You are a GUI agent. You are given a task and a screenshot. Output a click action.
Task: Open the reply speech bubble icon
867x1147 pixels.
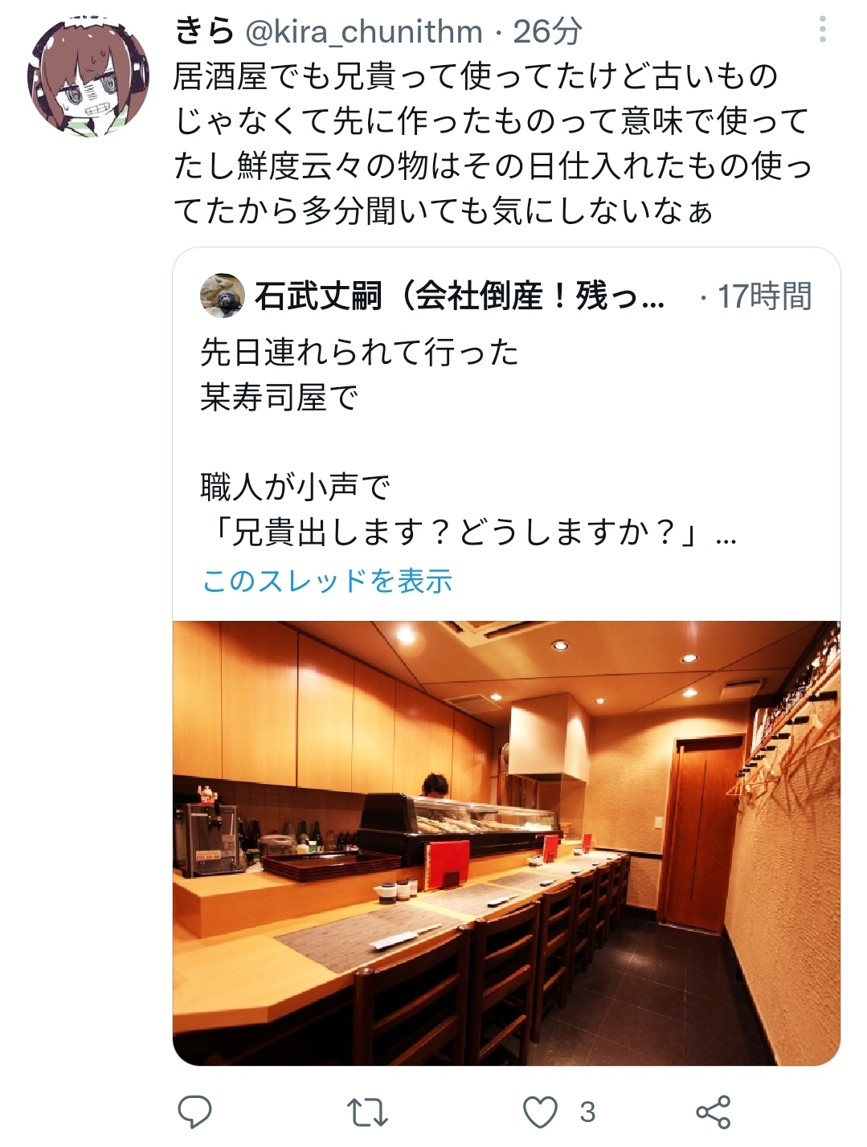coord(194,1112)
